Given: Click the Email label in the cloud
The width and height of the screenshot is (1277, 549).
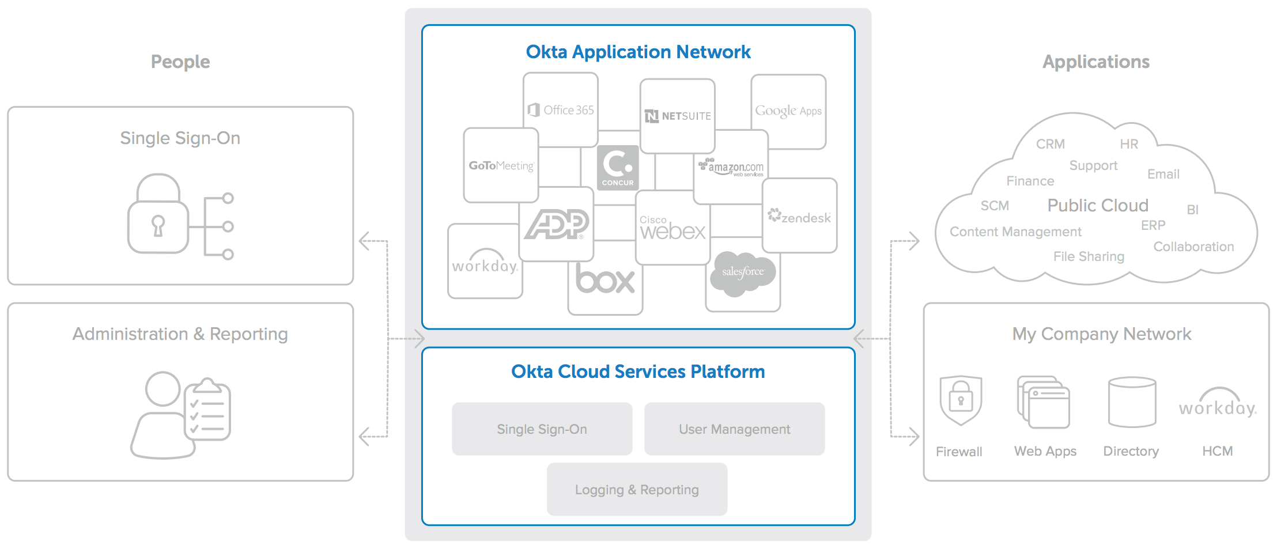Looking at the screenshot, I should pos(1163,174).
